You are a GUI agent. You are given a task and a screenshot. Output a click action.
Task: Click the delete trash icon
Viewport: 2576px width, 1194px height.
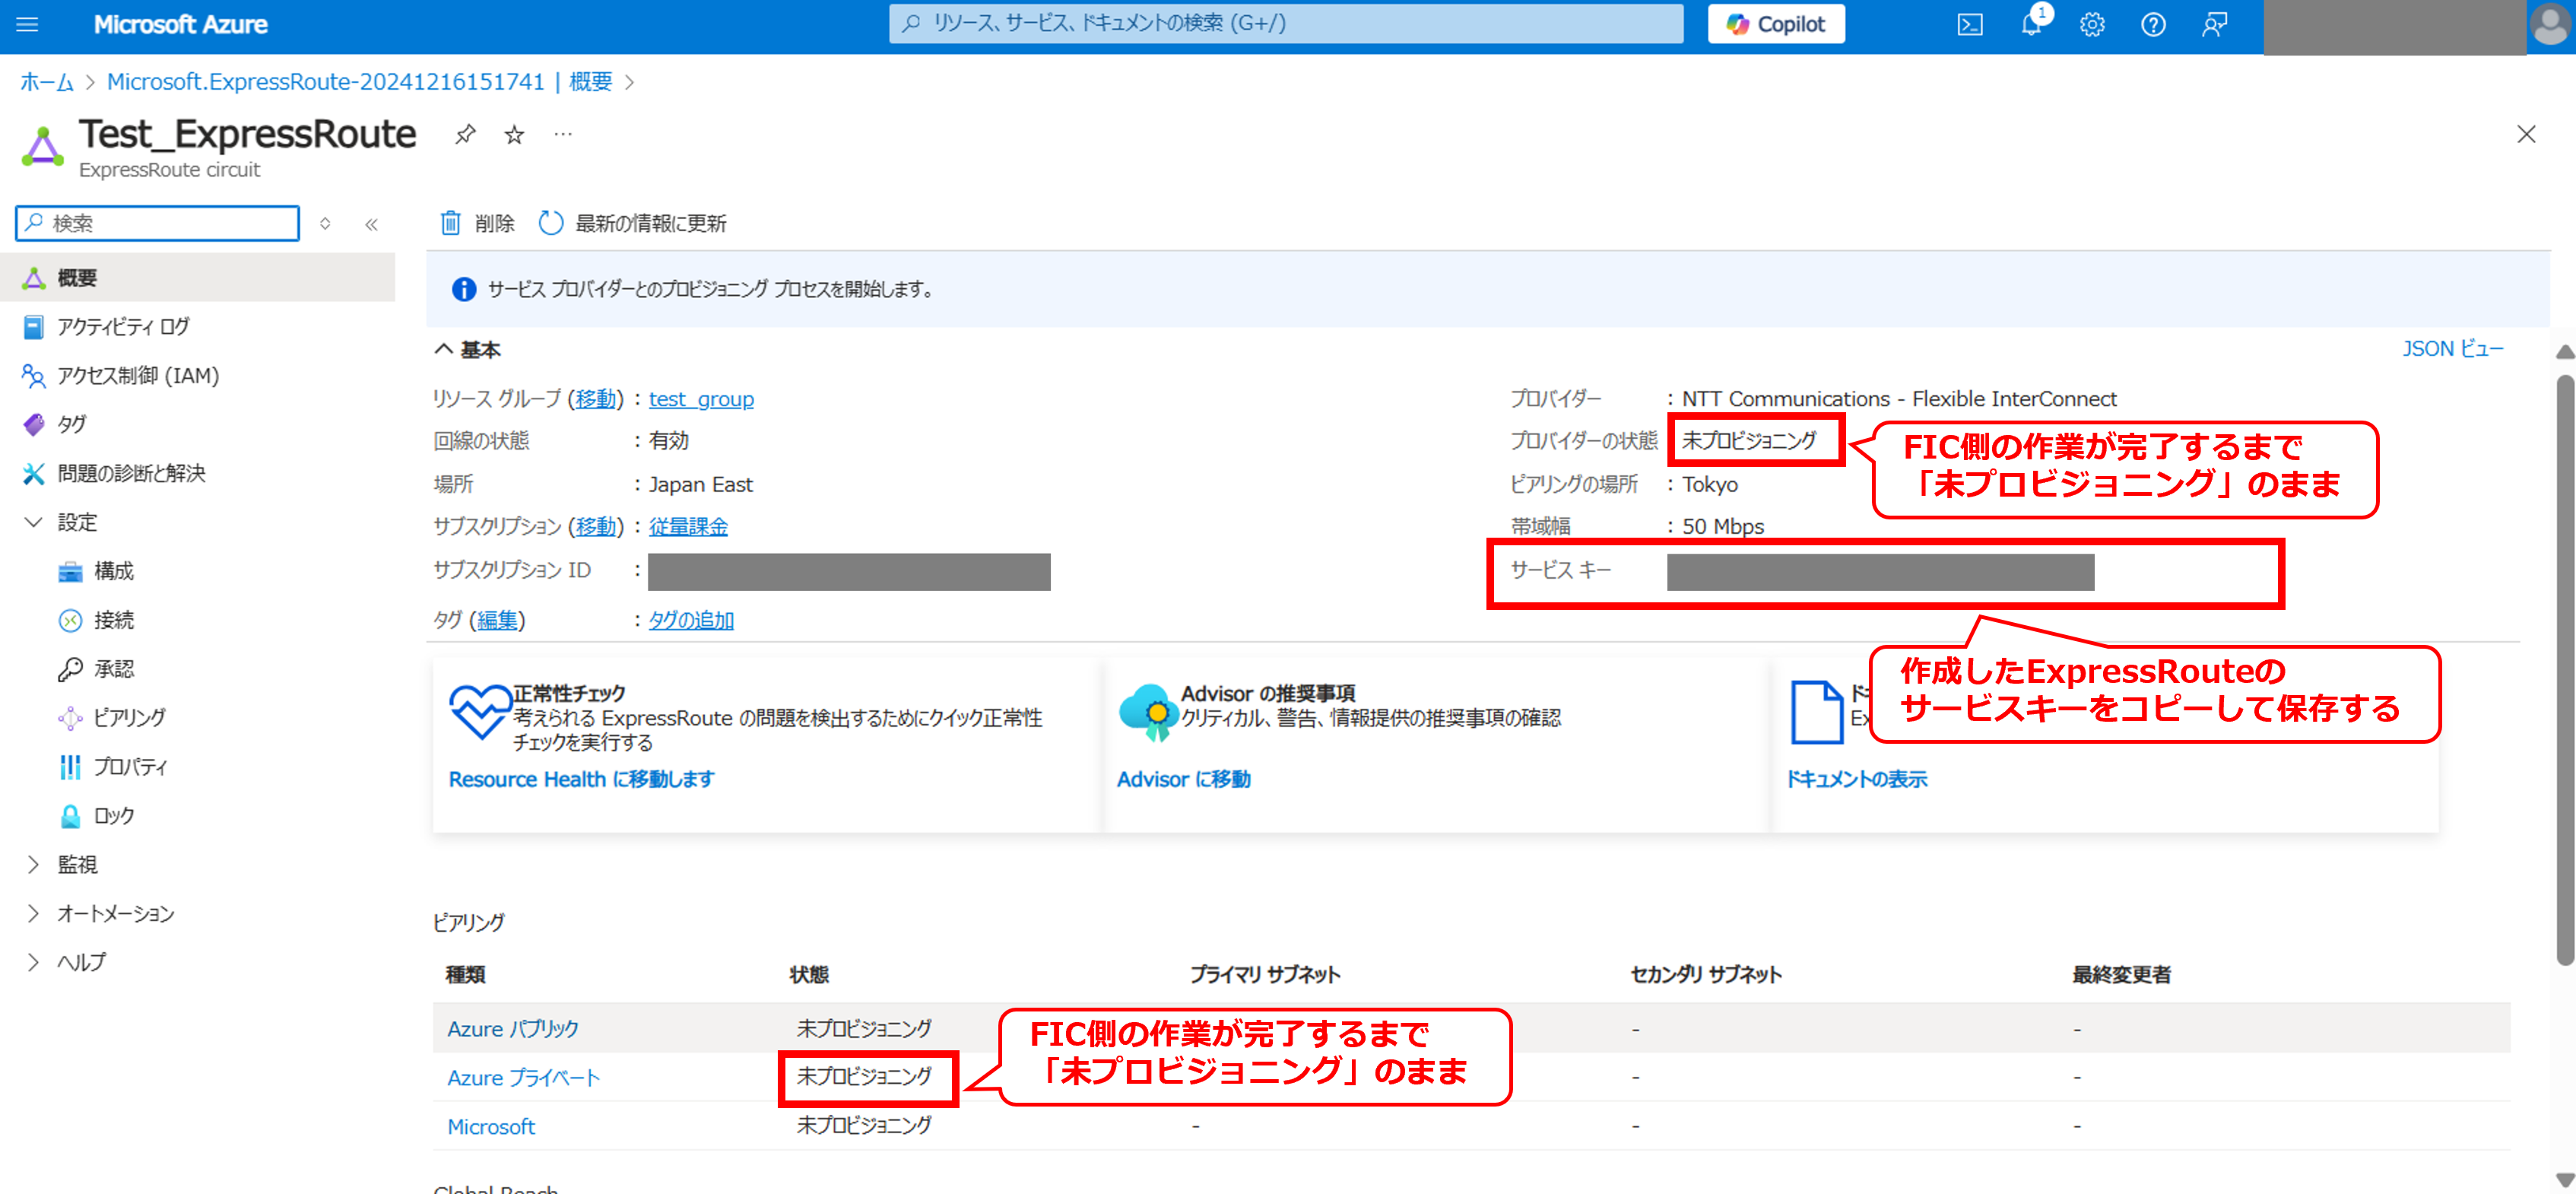point(451,223)
